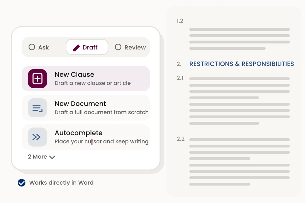
Task: Choose New Clause drafting option
Action: pyautogui.click(x=86, y=79)
